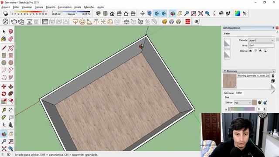The image size is (279, 157).
Task: Open the V-Ray asset editor icon
Action: (x=6, y=22)
